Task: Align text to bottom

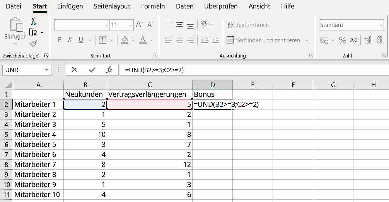Action: (x=190, y=25)
